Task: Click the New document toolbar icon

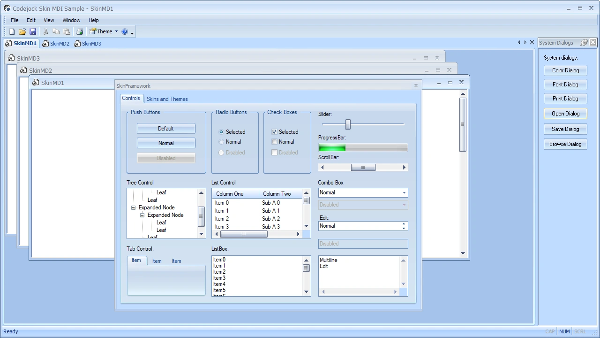Action: pyautogui.click(x=12, y=32)
